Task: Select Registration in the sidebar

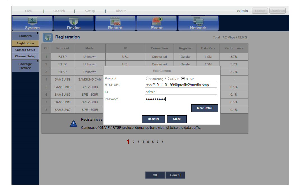Action: click(x=25, y=43)
